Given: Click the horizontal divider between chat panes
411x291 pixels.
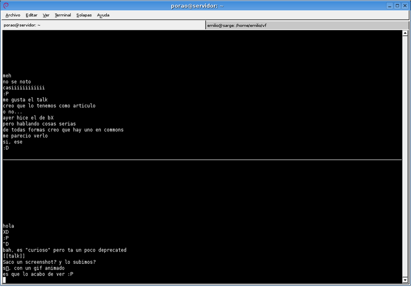Looking at the screenshot, I should 202,160.
